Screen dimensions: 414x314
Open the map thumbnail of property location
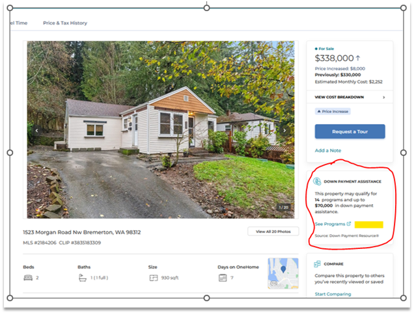click(283, 274)
